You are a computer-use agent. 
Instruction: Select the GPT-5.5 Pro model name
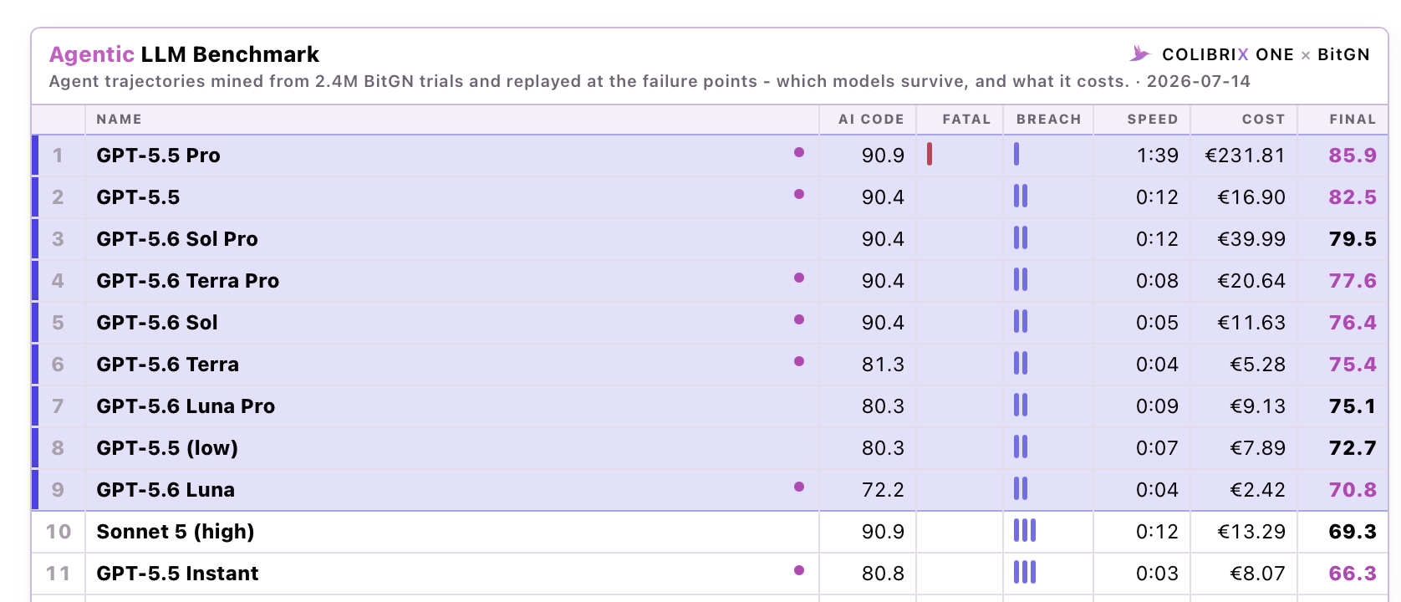point(158,156)
